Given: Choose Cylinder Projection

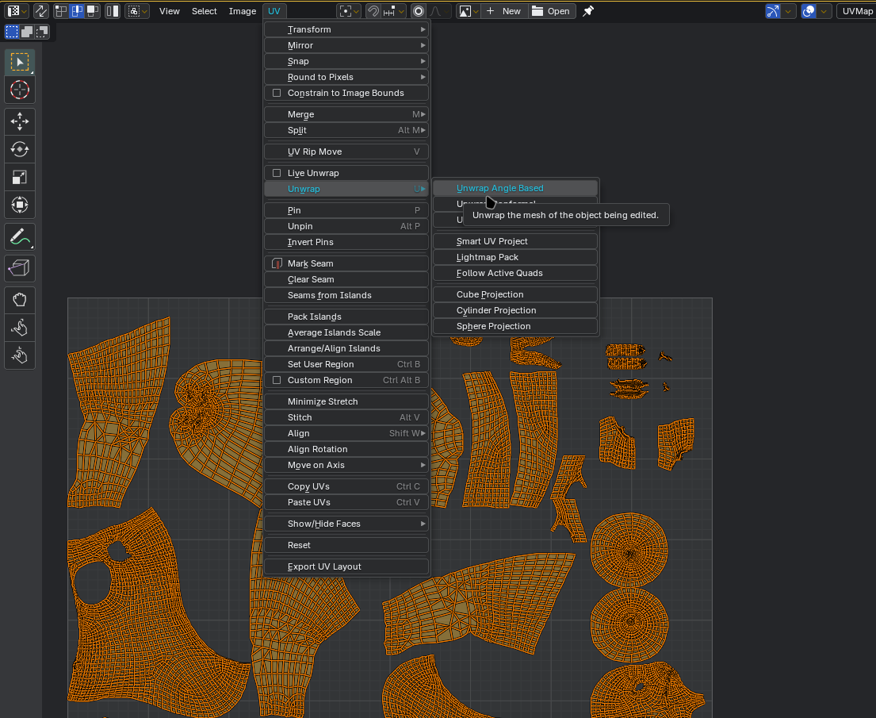Looking at the screenshot, I should pos(515,309).
